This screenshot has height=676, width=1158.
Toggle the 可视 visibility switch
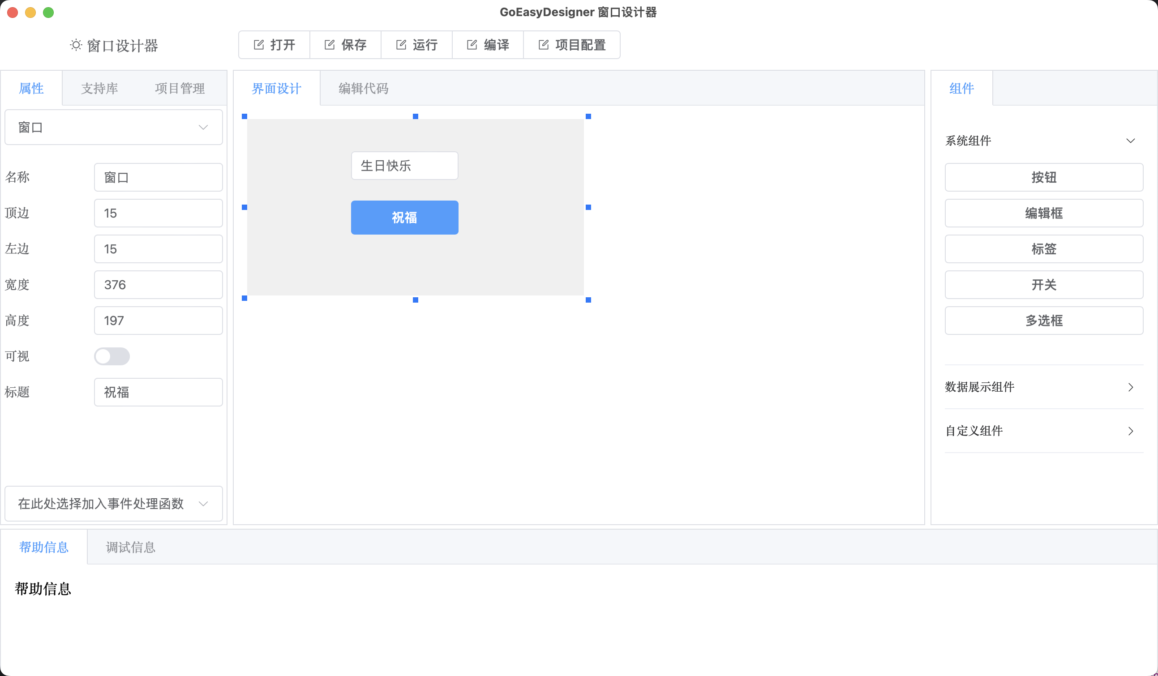112,356
